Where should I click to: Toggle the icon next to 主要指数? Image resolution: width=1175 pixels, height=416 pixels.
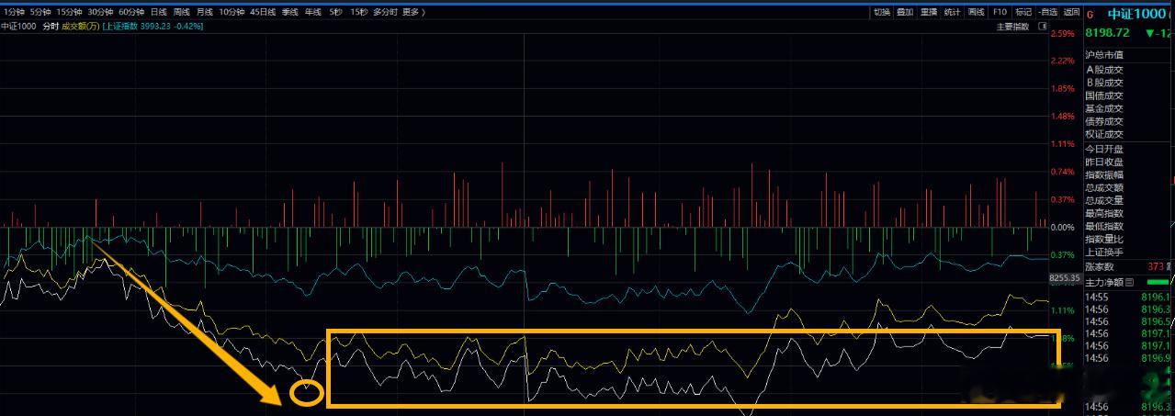[x=1042, y=26]
